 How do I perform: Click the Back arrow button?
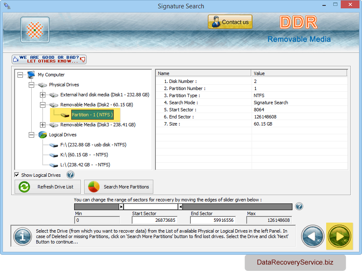click(x=312, y=236)
